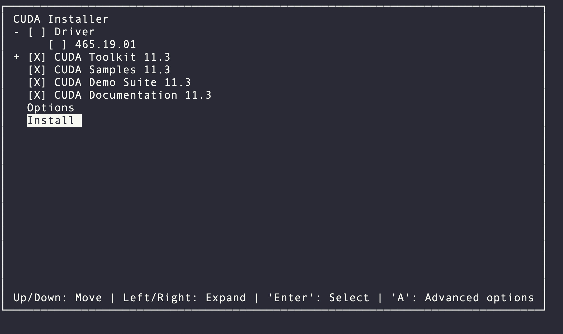
Task: Open the Options entry
Action: click(50, 108)
